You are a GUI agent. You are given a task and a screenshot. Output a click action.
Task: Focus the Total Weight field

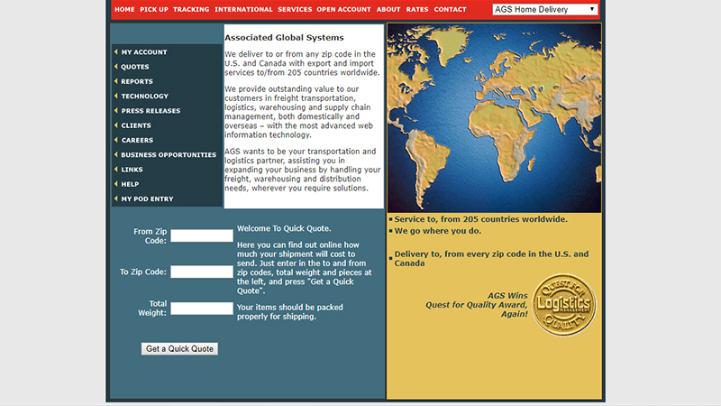tap(202, 308)
